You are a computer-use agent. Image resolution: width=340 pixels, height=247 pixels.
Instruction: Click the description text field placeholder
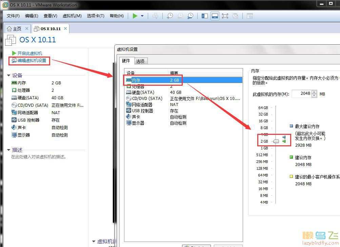tap(39, 157)
